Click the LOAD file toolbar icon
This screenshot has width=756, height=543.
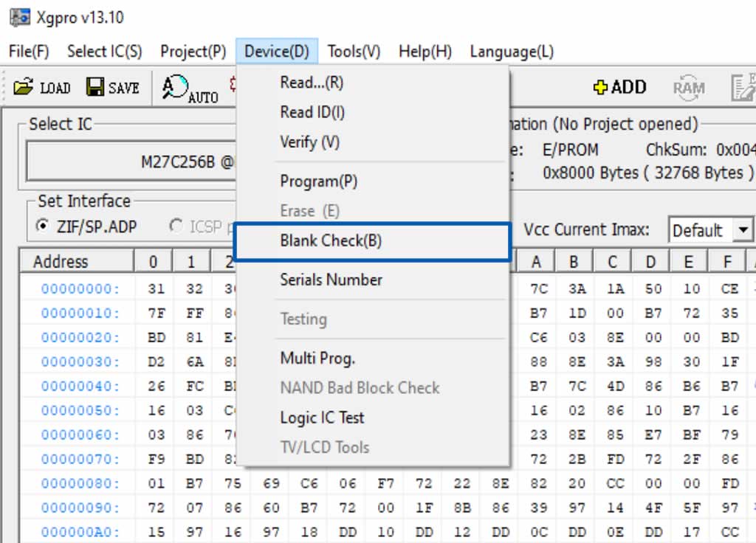tap(23, 87)
